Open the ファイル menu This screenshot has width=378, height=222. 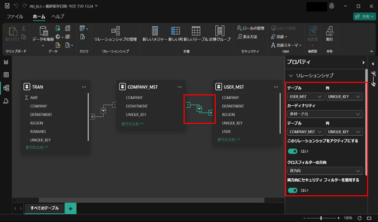click(15, 17)
